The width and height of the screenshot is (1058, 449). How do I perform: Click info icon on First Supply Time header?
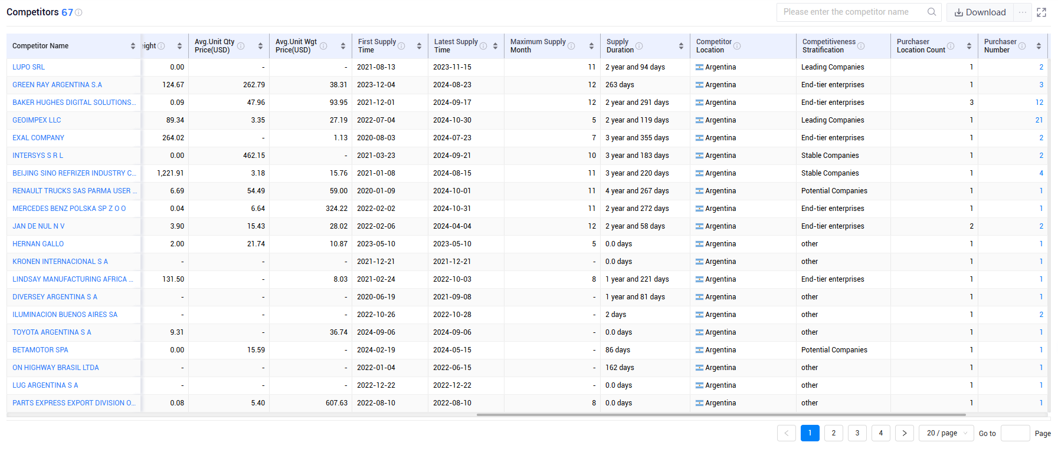pyautogui.click(x=401, y=46)
